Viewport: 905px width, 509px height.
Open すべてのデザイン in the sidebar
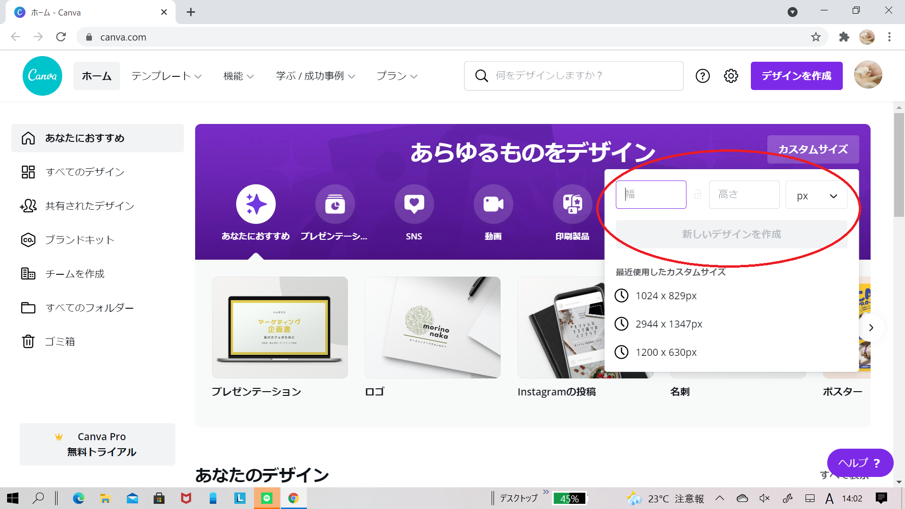pos(98,172)
